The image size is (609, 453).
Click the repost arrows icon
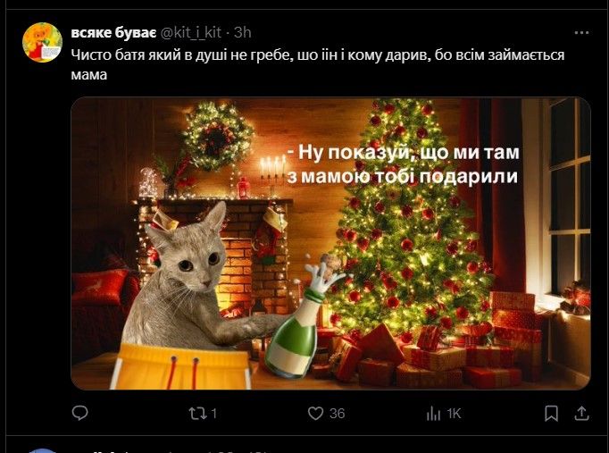(197, 414)
